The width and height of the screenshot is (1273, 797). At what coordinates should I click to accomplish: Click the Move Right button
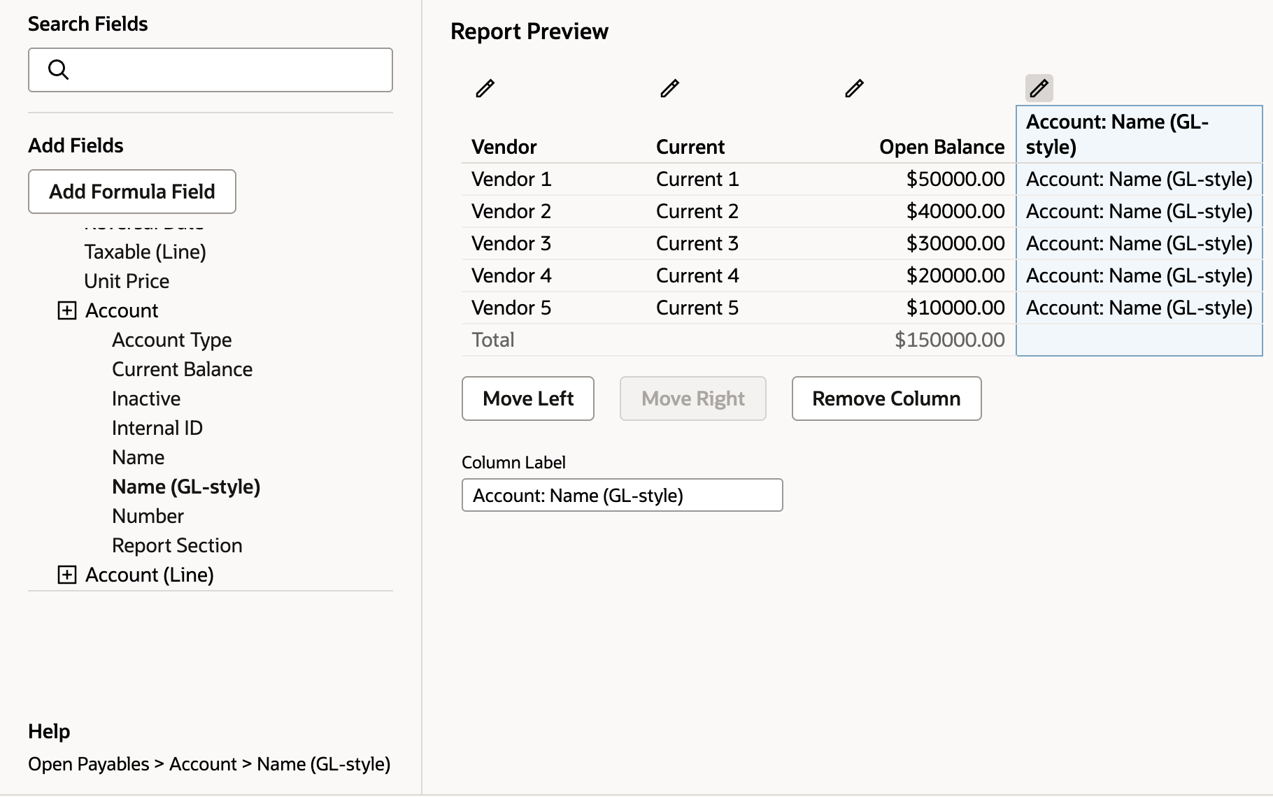(693, 398)
